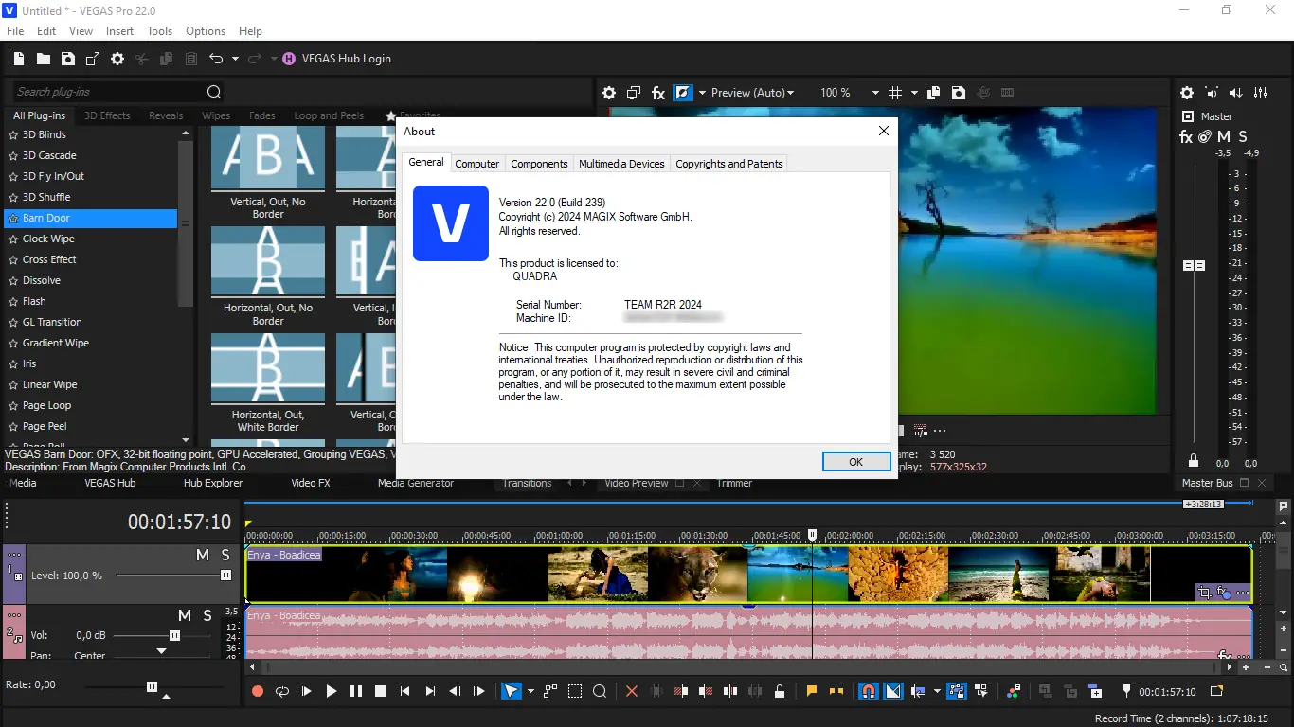
Task: Open video preview properties gear icon
Action: (609, 93)
